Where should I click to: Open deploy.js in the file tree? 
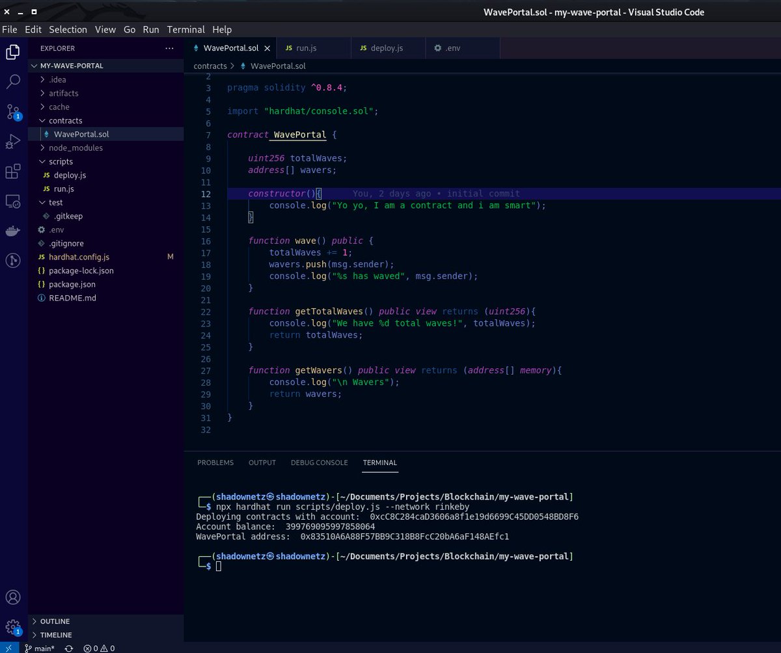coord(106,175)
